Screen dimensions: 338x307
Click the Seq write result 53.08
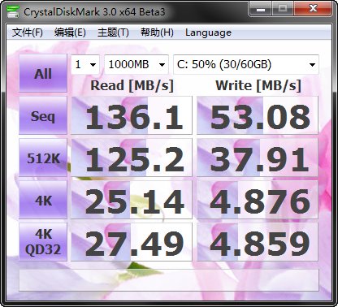click(x=258, y=115)
